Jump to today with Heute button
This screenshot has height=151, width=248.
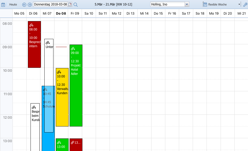tap(13, 4)
